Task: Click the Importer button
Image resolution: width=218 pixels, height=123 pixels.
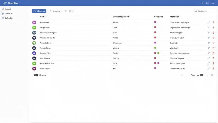Action: 55,11
